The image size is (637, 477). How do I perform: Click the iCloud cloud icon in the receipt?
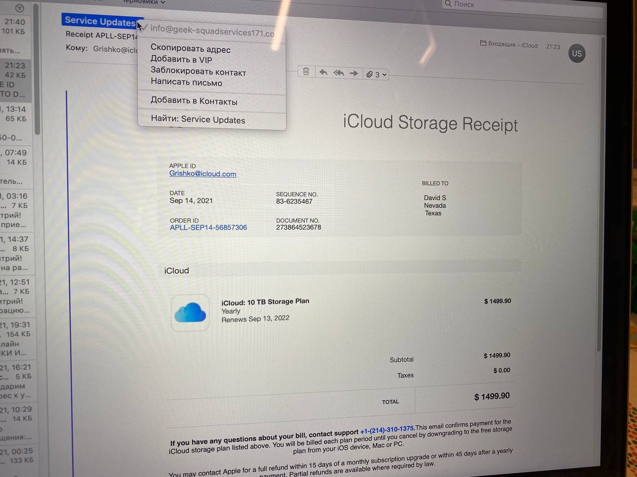click(190, 313)
